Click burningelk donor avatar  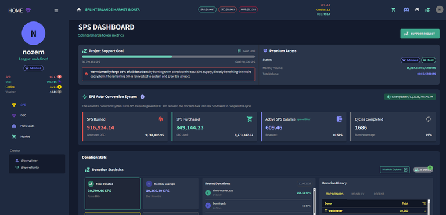[x=208, y=205]
